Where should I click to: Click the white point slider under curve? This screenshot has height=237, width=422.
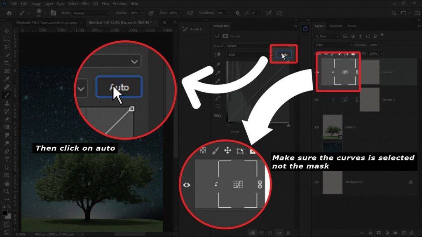coord(288,125)
